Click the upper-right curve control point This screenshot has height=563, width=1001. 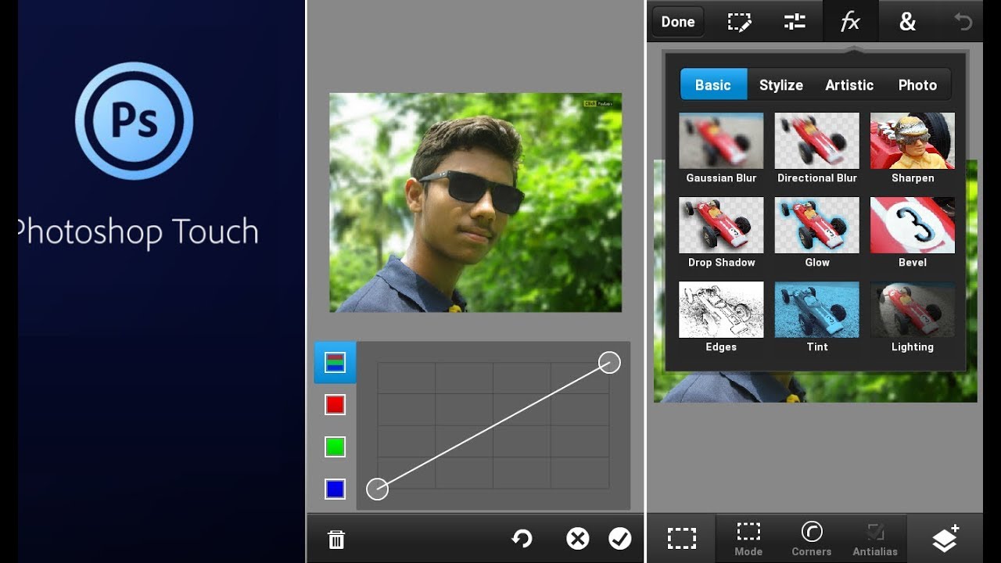pos(609,362)
